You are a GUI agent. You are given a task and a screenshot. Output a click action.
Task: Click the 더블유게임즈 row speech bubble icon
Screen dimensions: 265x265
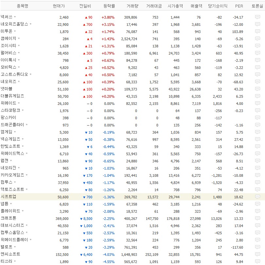[257, 96]
